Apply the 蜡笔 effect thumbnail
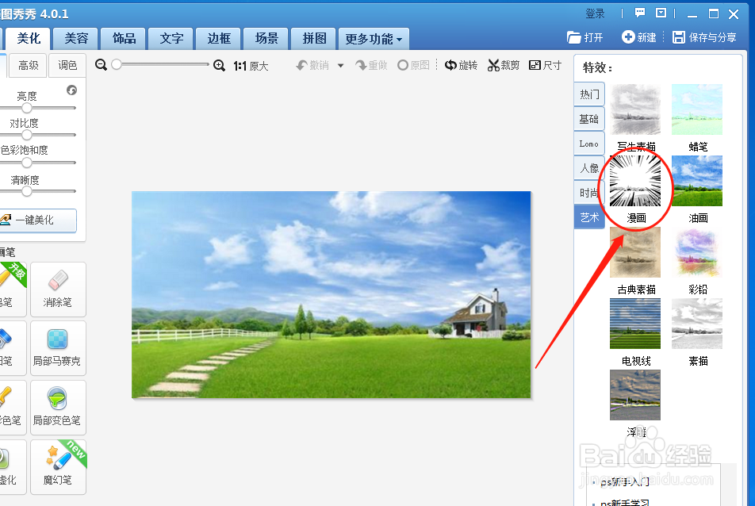This screenshot has height=506, width=755. tap(697, 109)
